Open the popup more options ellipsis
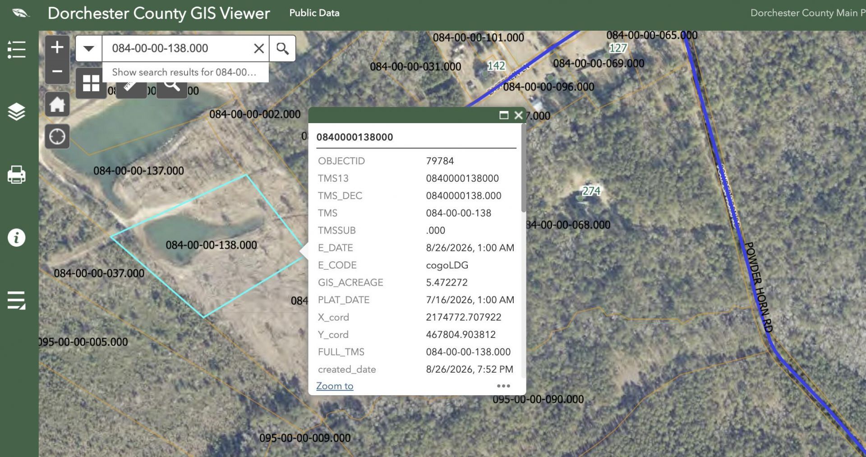 [503, 386]
